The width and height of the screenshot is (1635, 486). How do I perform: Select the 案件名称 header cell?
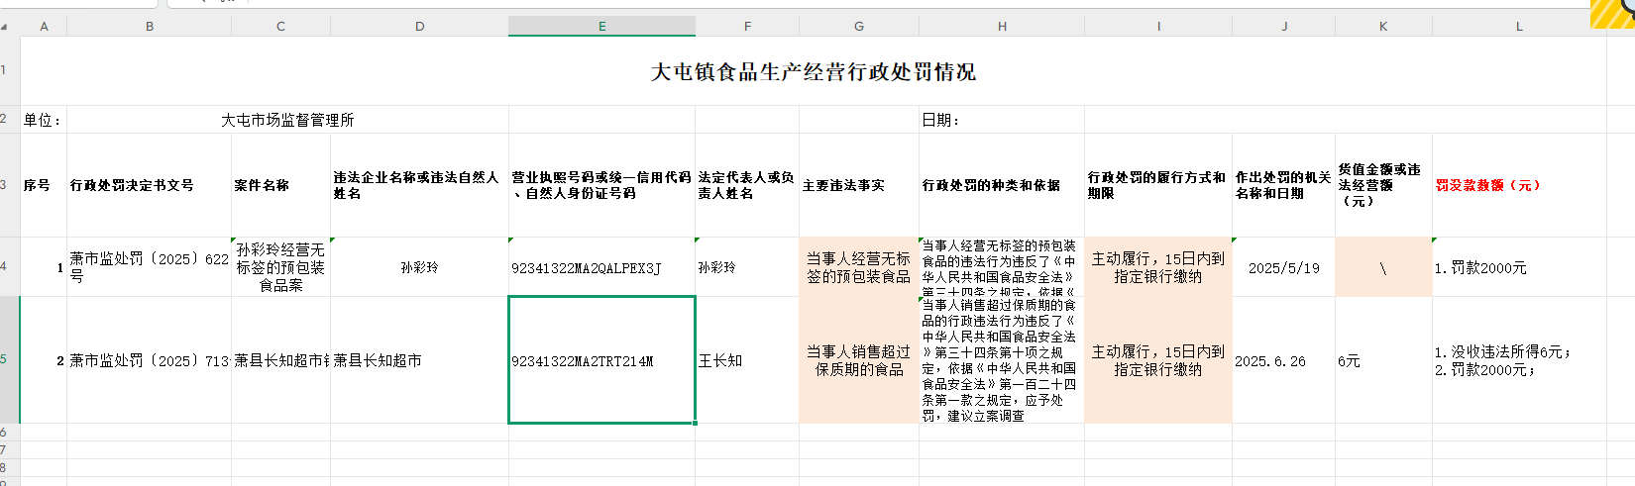[x=280, y=185]
